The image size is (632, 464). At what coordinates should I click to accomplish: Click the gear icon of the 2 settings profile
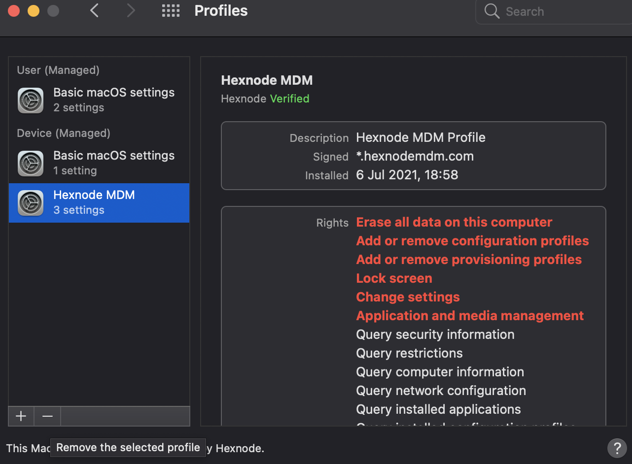pos(31,100)
